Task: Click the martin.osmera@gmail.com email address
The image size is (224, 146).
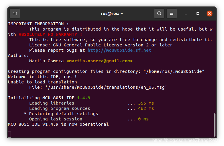Action: (x=99, y=61)
